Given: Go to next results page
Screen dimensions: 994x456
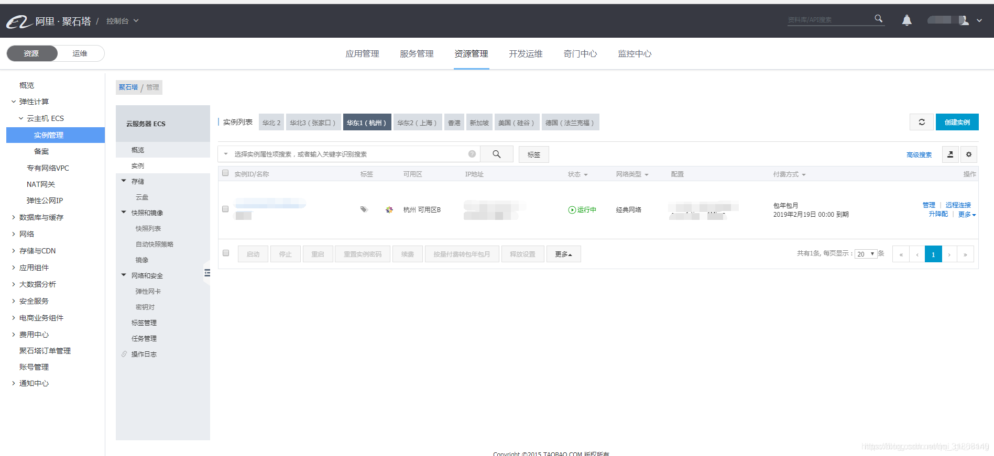Looking at the screenshot, I should [x=949, y=254].
